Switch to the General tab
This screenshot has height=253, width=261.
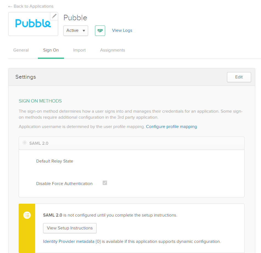pyautogui.click(x=21, y=50)
